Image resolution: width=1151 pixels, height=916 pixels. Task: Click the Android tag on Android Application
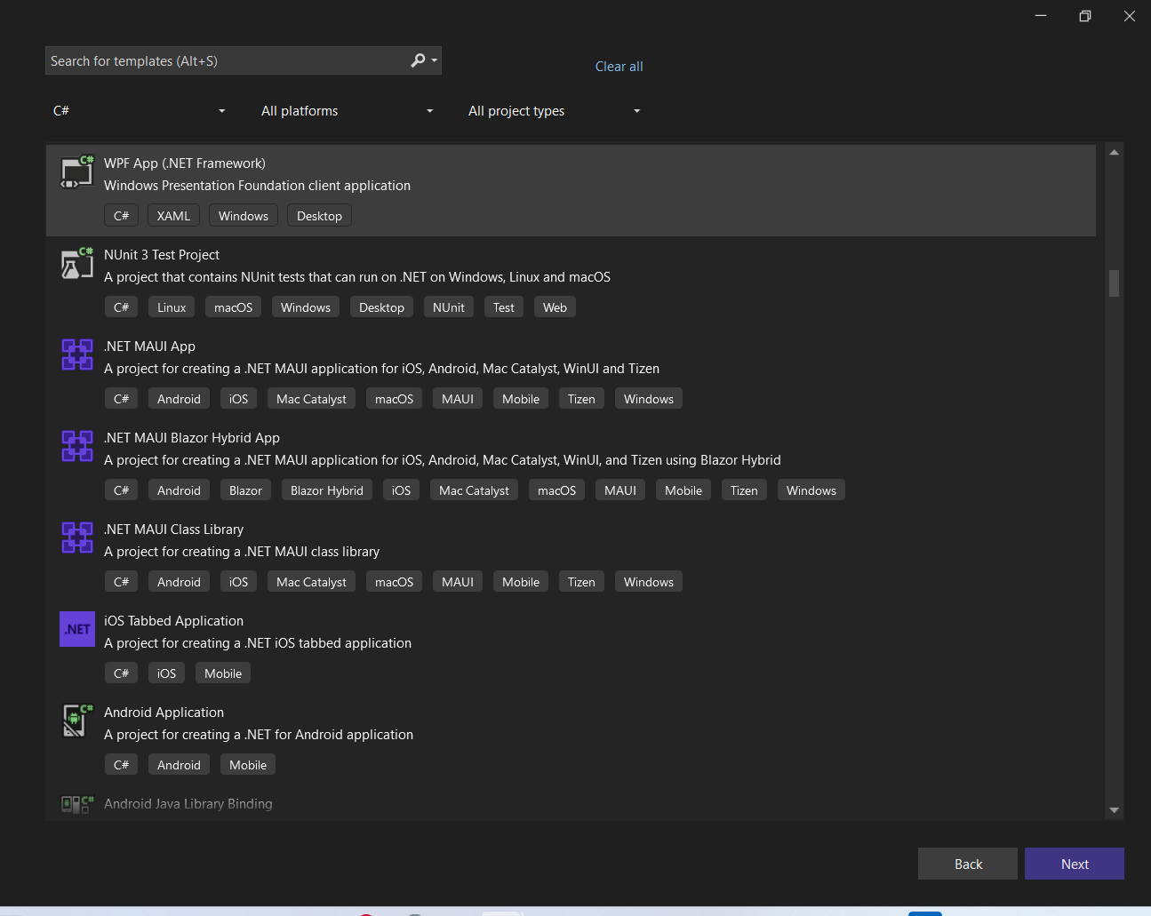(179, 765)
